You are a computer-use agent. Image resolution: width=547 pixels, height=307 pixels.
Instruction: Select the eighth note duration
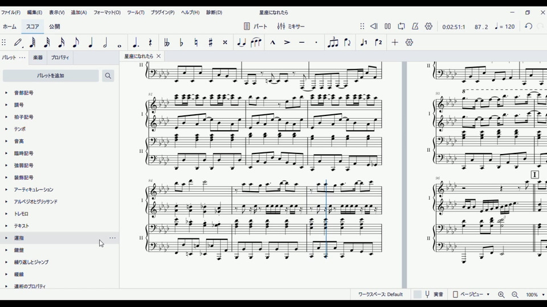tap(76, 43)
